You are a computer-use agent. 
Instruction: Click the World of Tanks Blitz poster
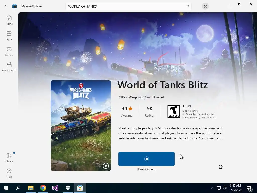(81, 126)
